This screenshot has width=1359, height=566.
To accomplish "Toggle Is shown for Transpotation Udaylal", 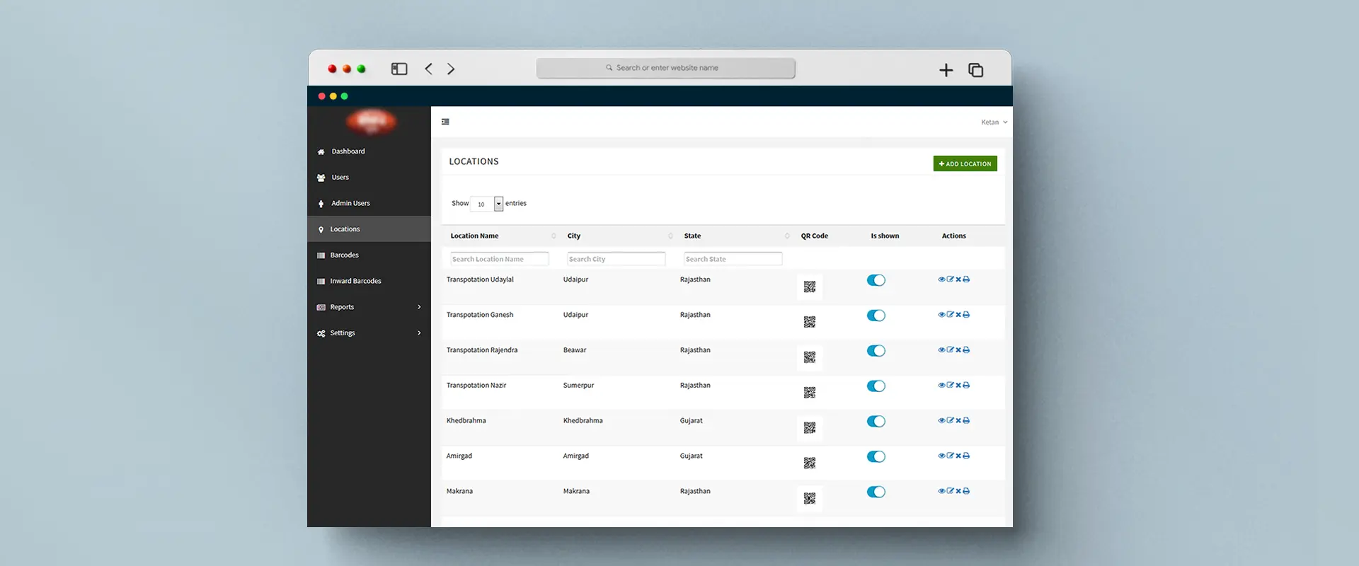I will click(x=876, y=280).
